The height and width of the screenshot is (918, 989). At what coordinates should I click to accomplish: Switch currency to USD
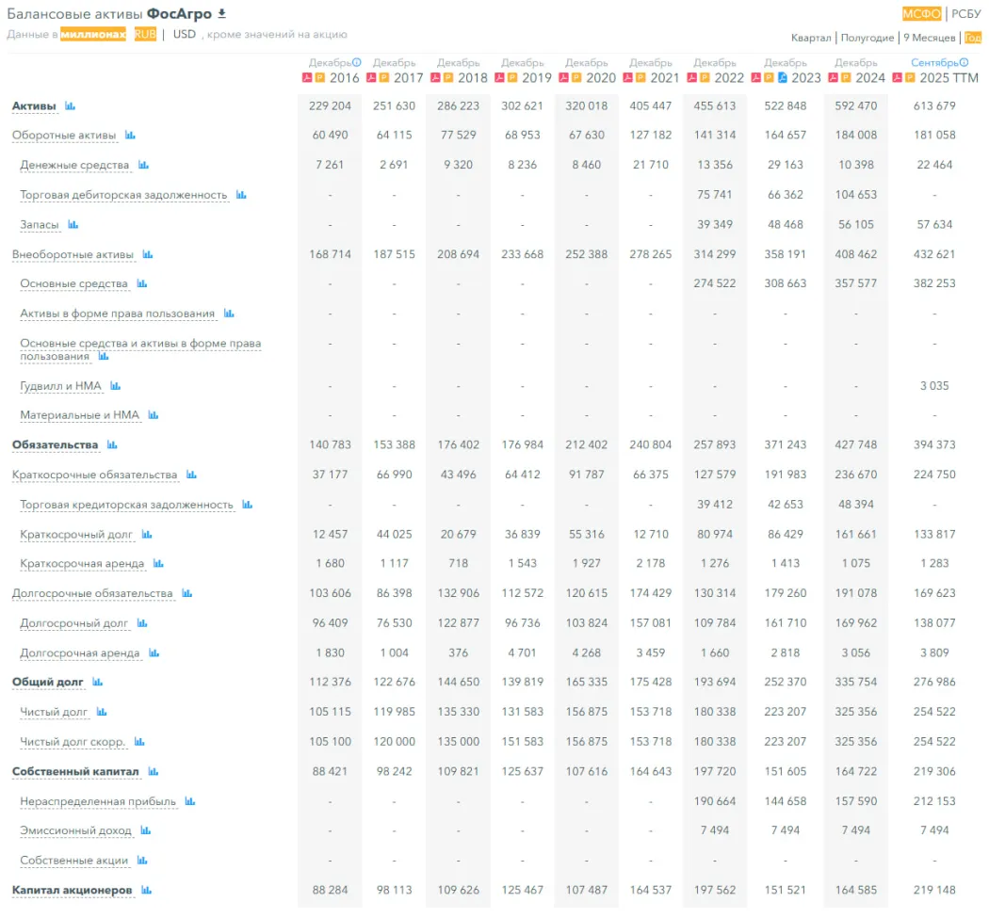(x=185, y=34)
